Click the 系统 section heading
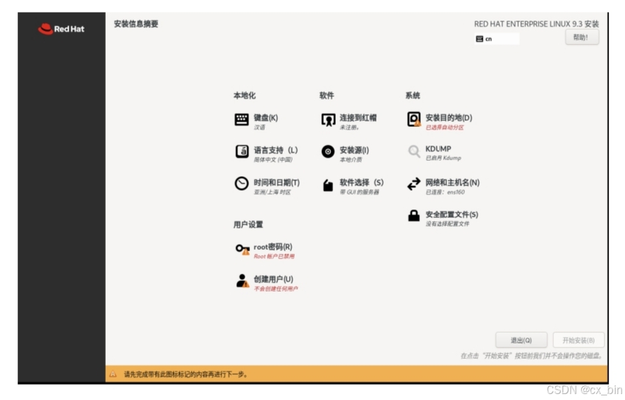Image resolution: width=625 pixels, height=400 pixels. click(x=412, y=96)
